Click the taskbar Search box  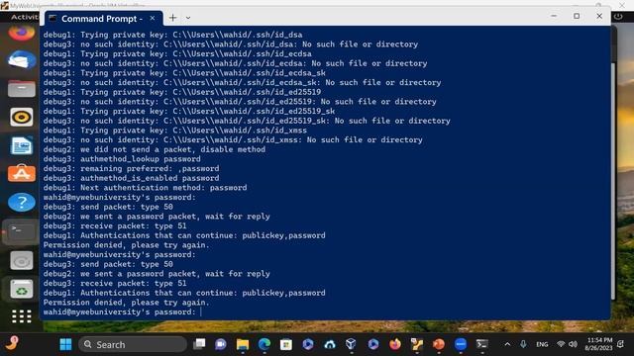[133, 345]
